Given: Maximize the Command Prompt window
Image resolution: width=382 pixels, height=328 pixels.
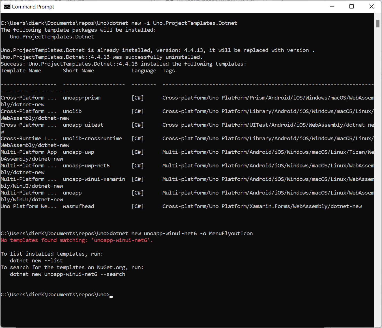Looking at the screenshot, I should (351, 6).
